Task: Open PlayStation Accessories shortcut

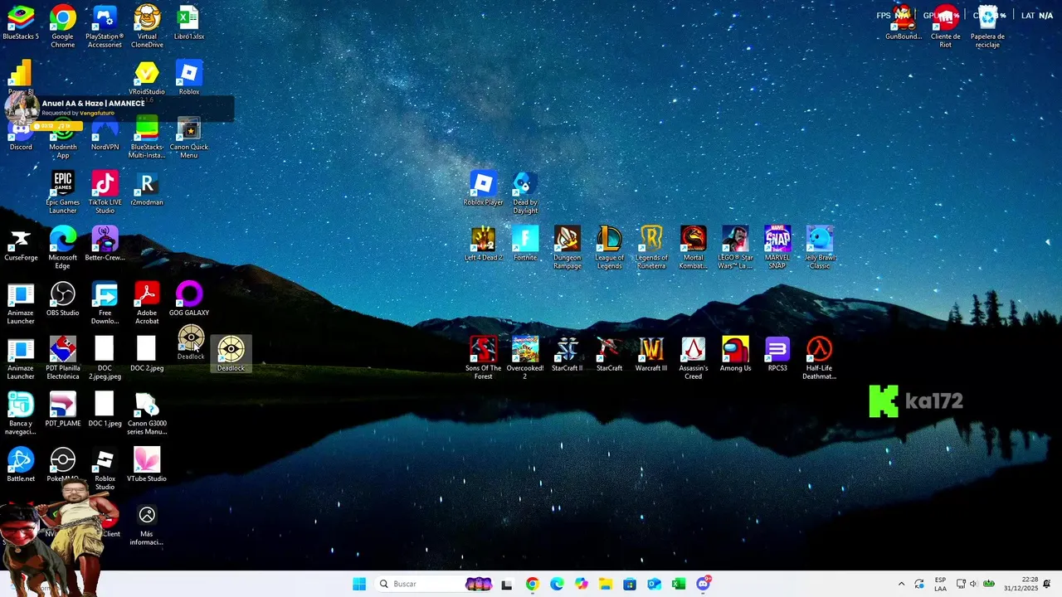Action: (x=105, y=26)
